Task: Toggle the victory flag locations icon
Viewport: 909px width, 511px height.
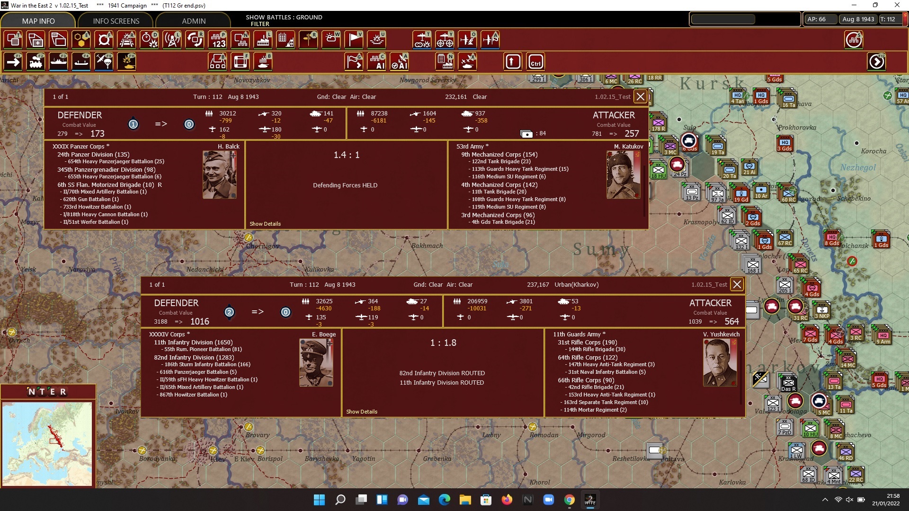Action: pos(354,40)
